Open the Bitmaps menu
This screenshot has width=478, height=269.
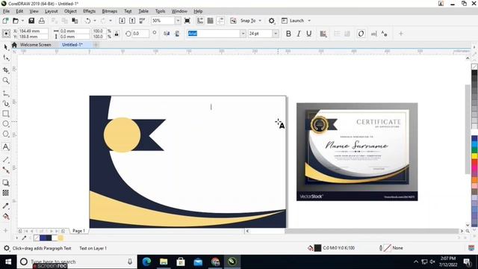(110, 11)
